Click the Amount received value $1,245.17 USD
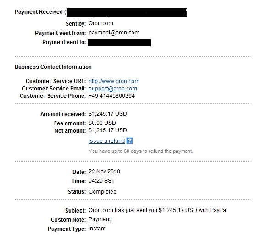The height and width of the screenshot is (235, 255). (x=108, y=114)
